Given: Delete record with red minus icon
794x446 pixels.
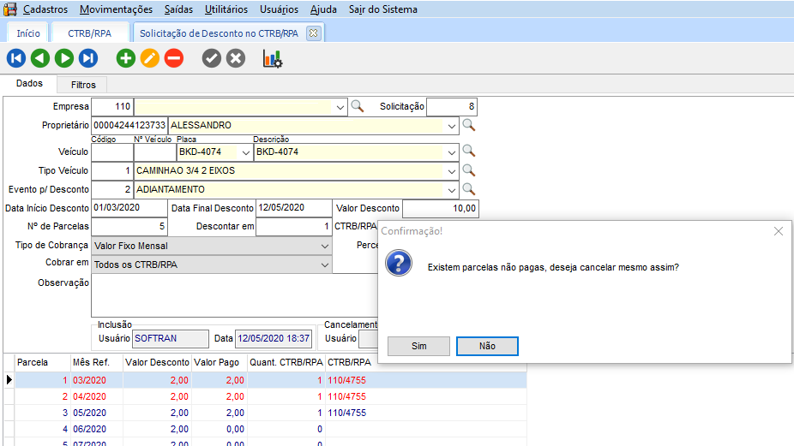Looking at the screenshot, I should (x=174, y=58).
